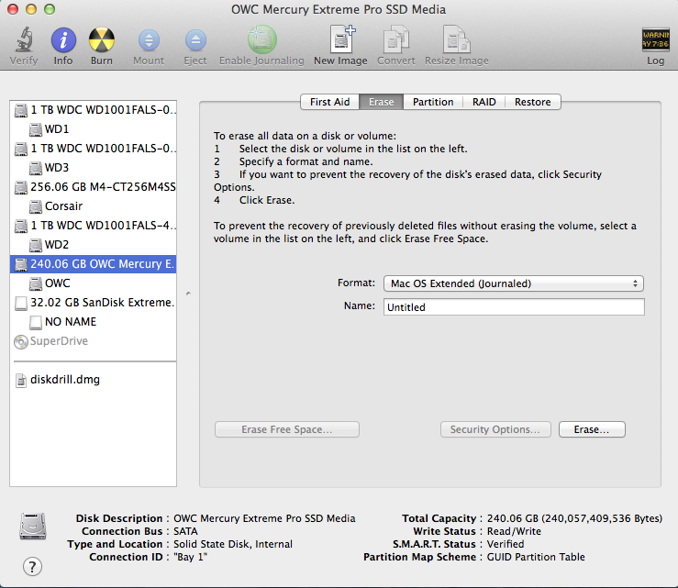Click the Erase... button
678x588 pixels.
[x=592, y=429]
